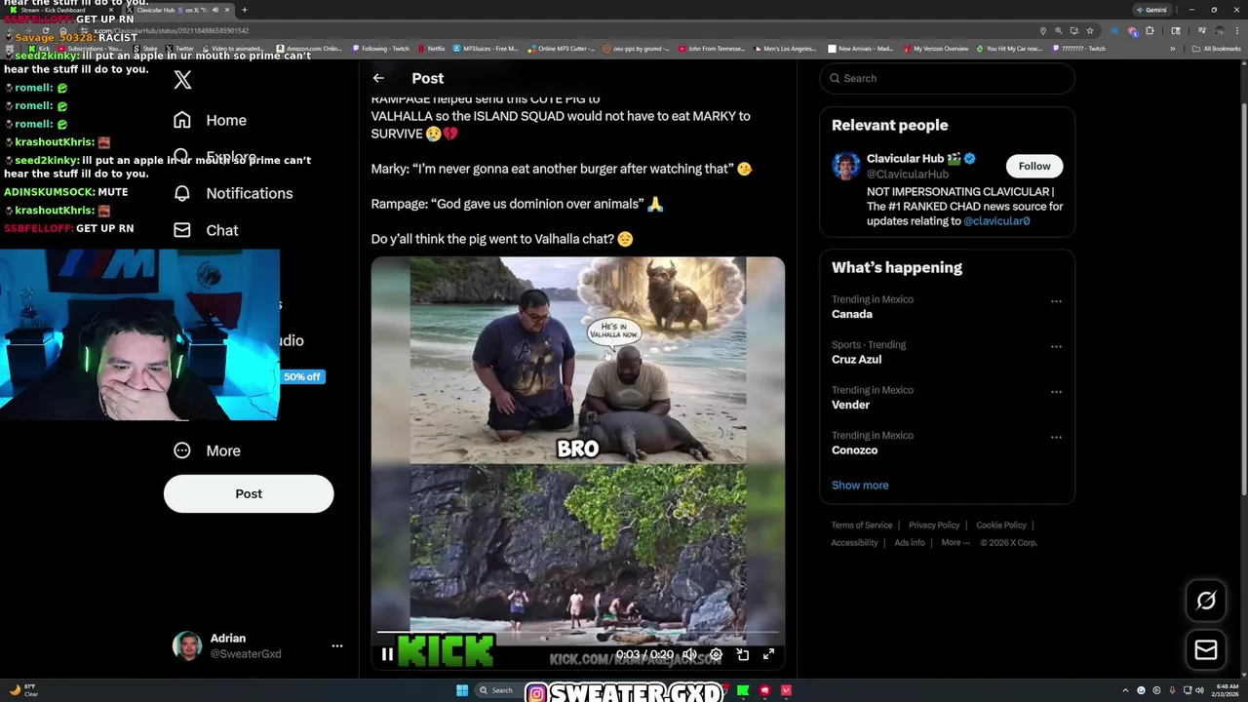Image resolution: width=1248 pixels, height=702 pixels.
Task: Expand the video to fullscreen
Action: (768, 655)
